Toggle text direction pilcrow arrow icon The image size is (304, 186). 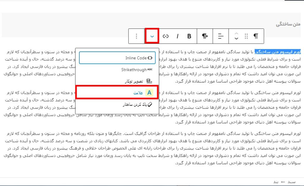coord(205,36)
